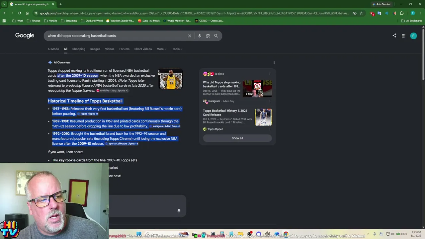Reload the current page

[x=20, y=13]
